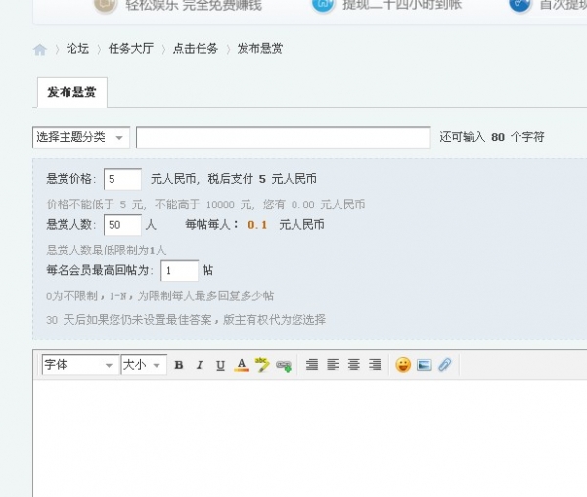Focus the 悬赏价格 input field
This screenshot has width=587, height=497.
[x=123, y=179]
